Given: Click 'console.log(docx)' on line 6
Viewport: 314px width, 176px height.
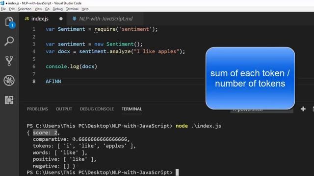Looking at the screenshot, I should coord(71,66).
